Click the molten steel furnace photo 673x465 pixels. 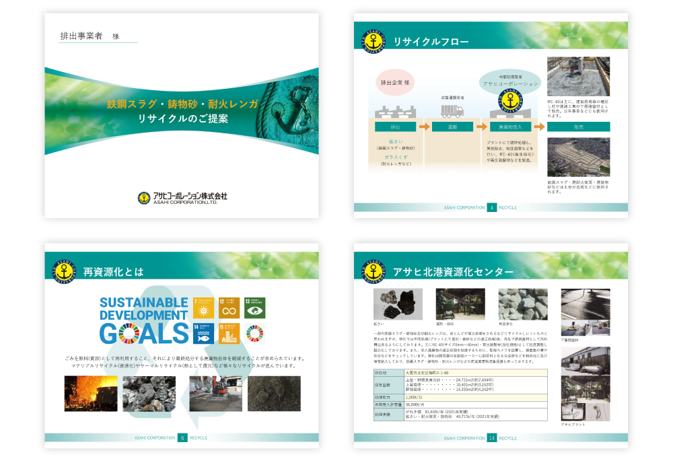(x=90, y=393)
